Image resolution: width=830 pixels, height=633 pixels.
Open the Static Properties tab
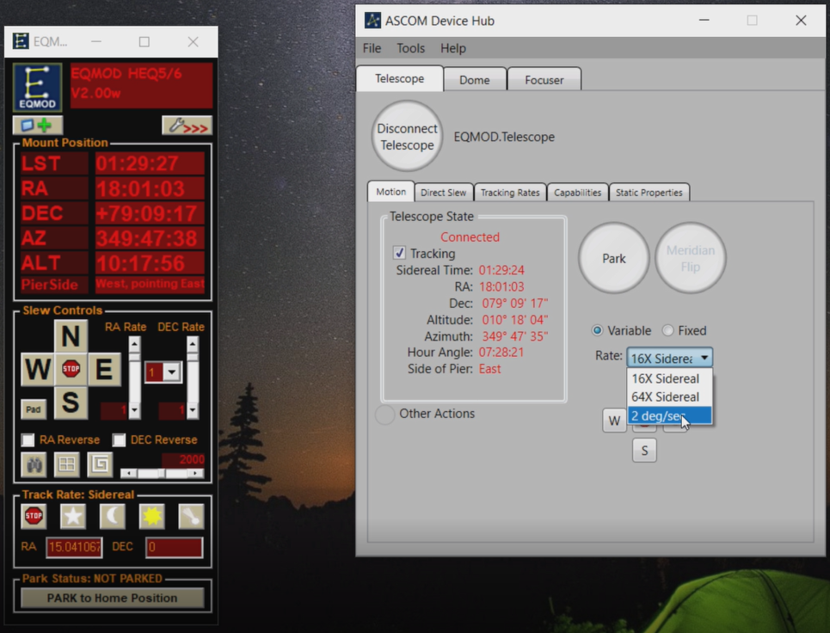(649, 193)
